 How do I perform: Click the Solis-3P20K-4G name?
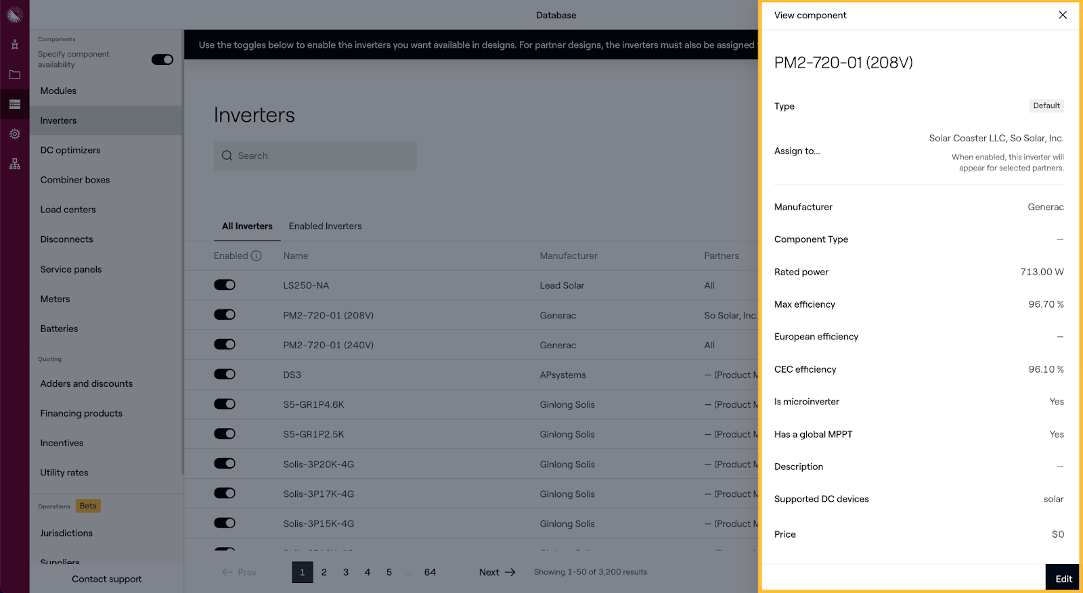[319, 464]
